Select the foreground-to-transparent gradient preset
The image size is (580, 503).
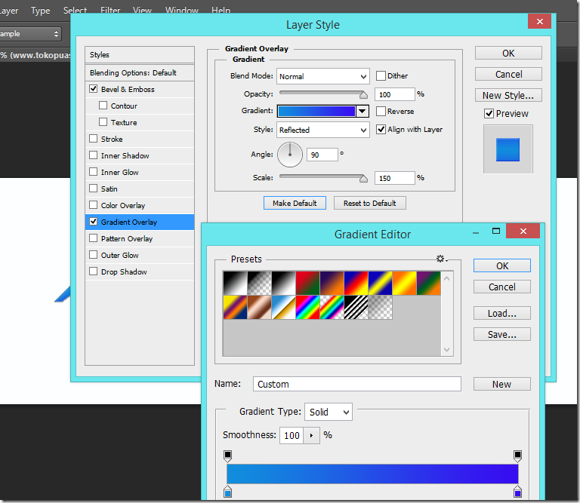259,283
